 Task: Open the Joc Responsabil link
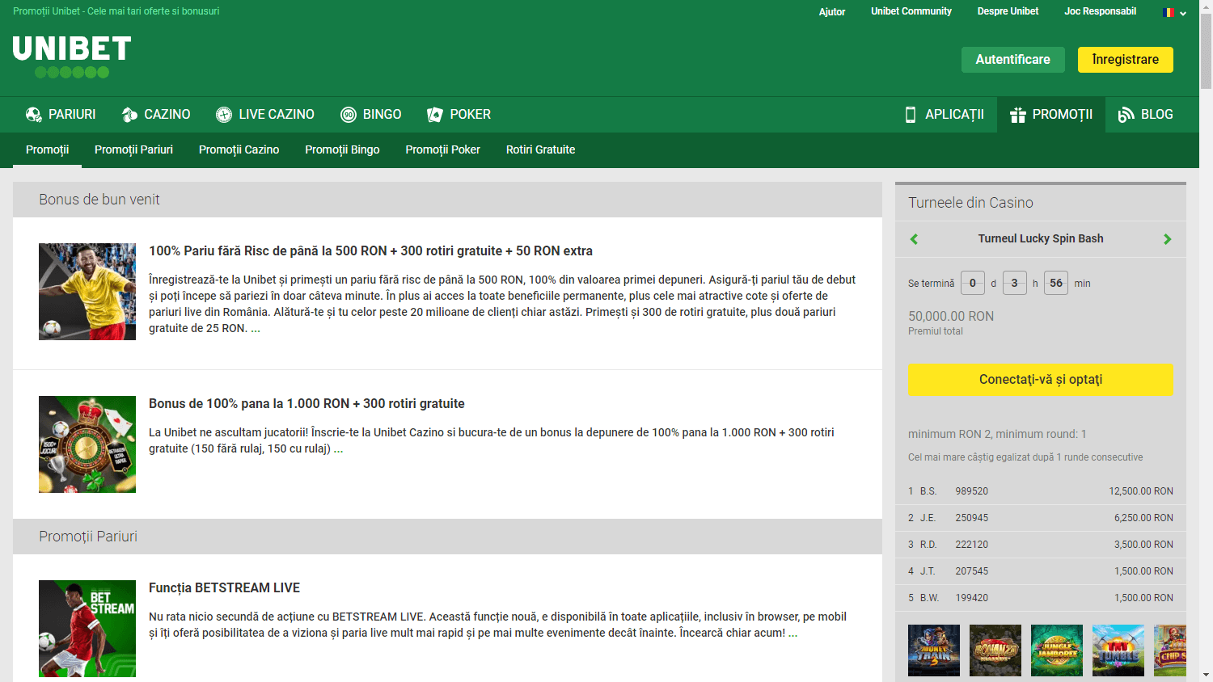[1101, 11]
